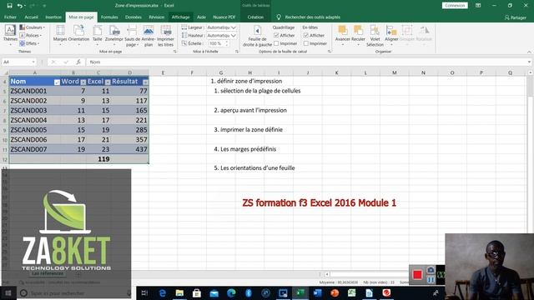Click in the Rechercher des outils adaptés box
The height and width of the screenshot is (300, 534).
click(312, 17)
